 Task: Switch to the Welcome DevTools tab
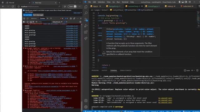pyautogui.click(x=34, y=18)
